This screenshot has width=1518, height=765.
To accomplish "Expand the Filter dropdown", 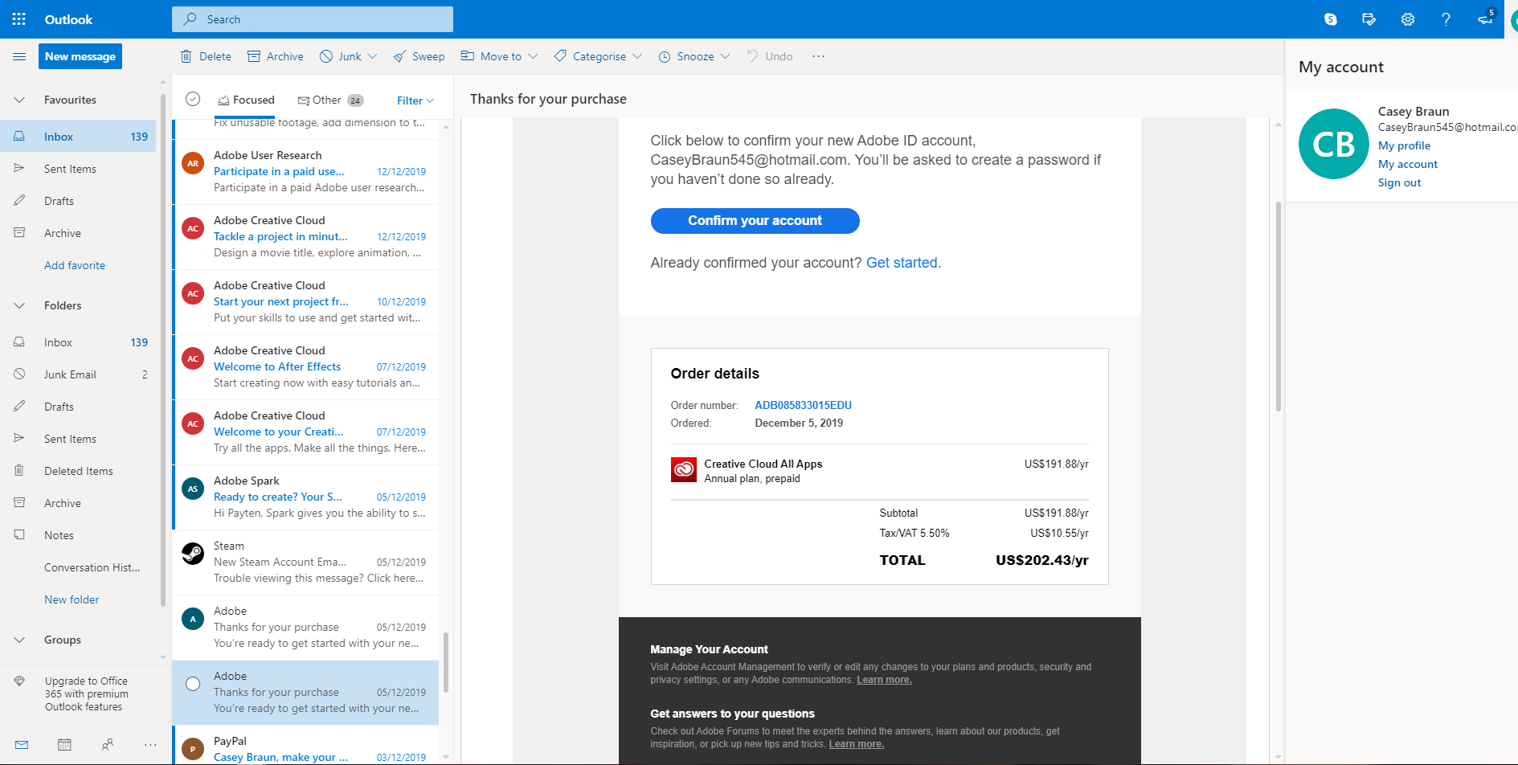I will pos(415,100).
